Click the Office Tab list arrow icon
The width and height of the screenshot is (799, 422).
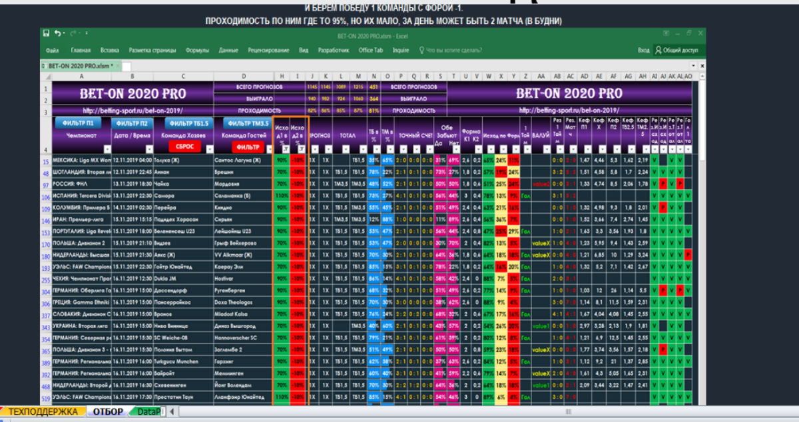click(692, 66)
